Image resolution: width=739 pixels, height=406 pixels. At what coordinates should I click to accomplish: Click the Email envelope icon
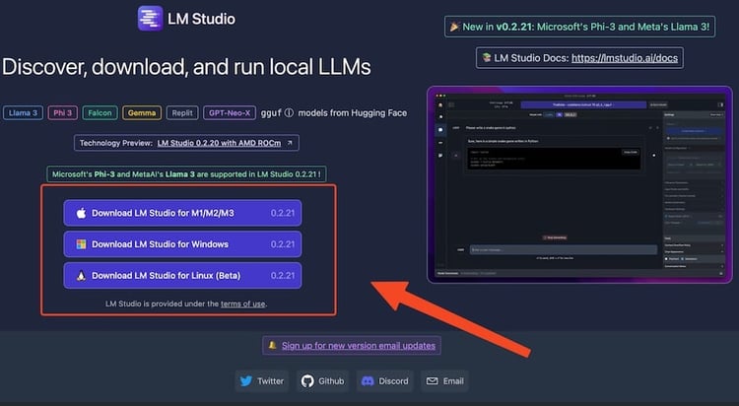pyautogui.click(x=431, y=381)
